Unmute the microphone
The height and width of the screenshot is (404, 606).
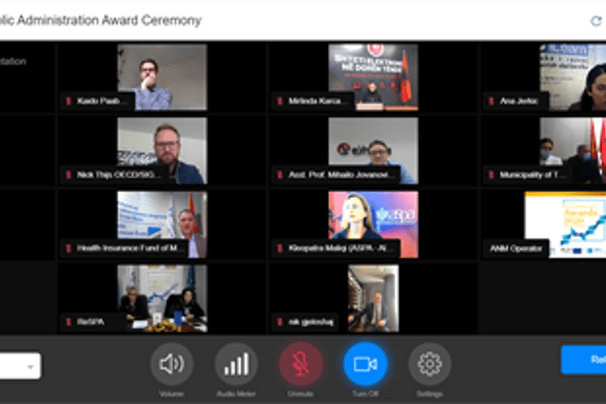tap(300, 364)
